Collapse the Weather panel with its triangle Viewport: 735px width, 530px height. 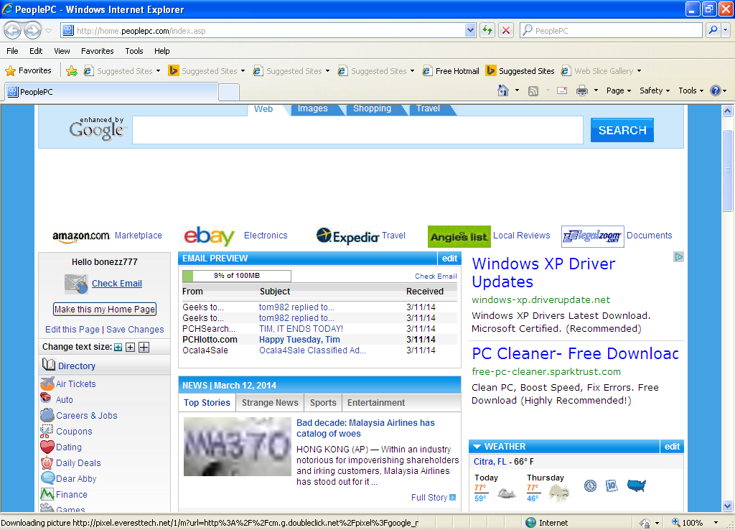(477, 447)
